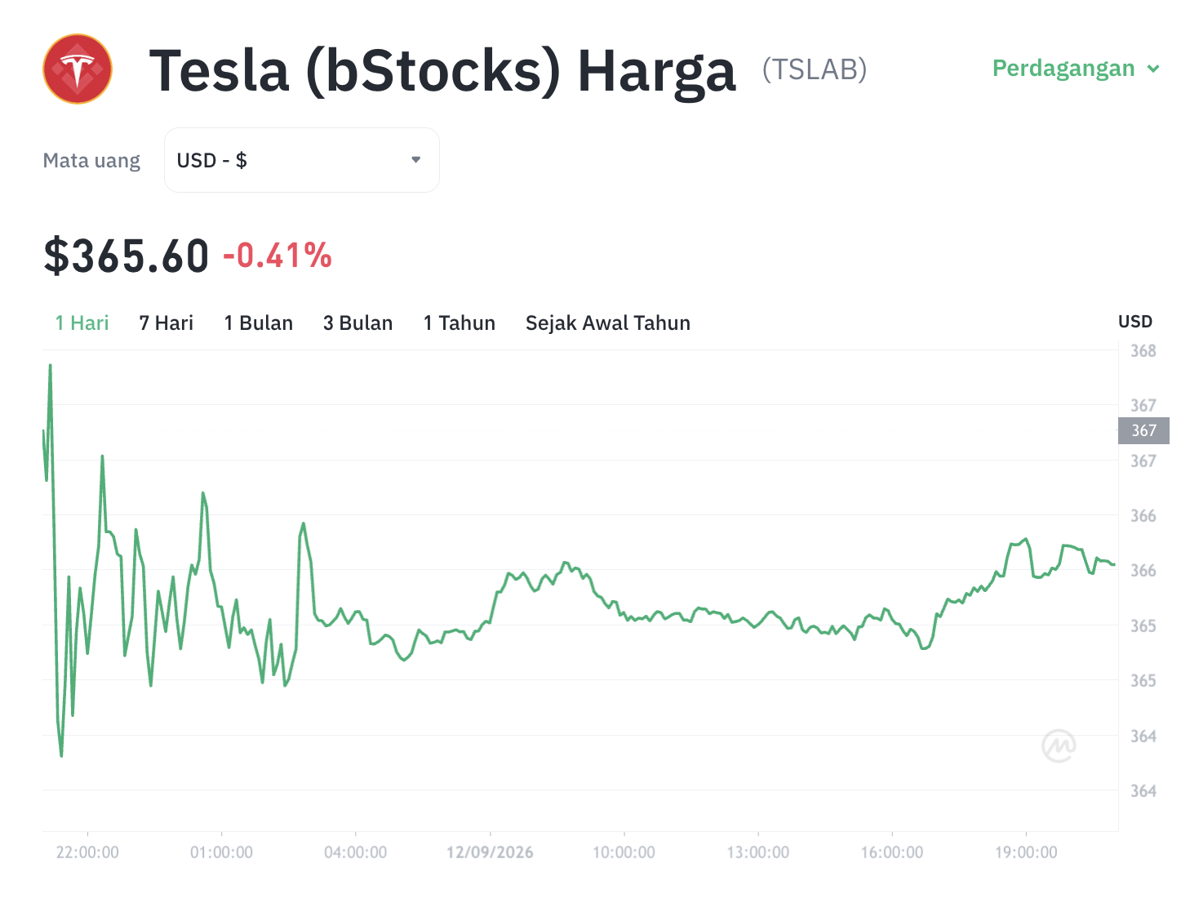The height and width of the screenshot is (908, 1190).
Task: Click the 12/09/2026 date label on axis
Action: click(490, 852)
